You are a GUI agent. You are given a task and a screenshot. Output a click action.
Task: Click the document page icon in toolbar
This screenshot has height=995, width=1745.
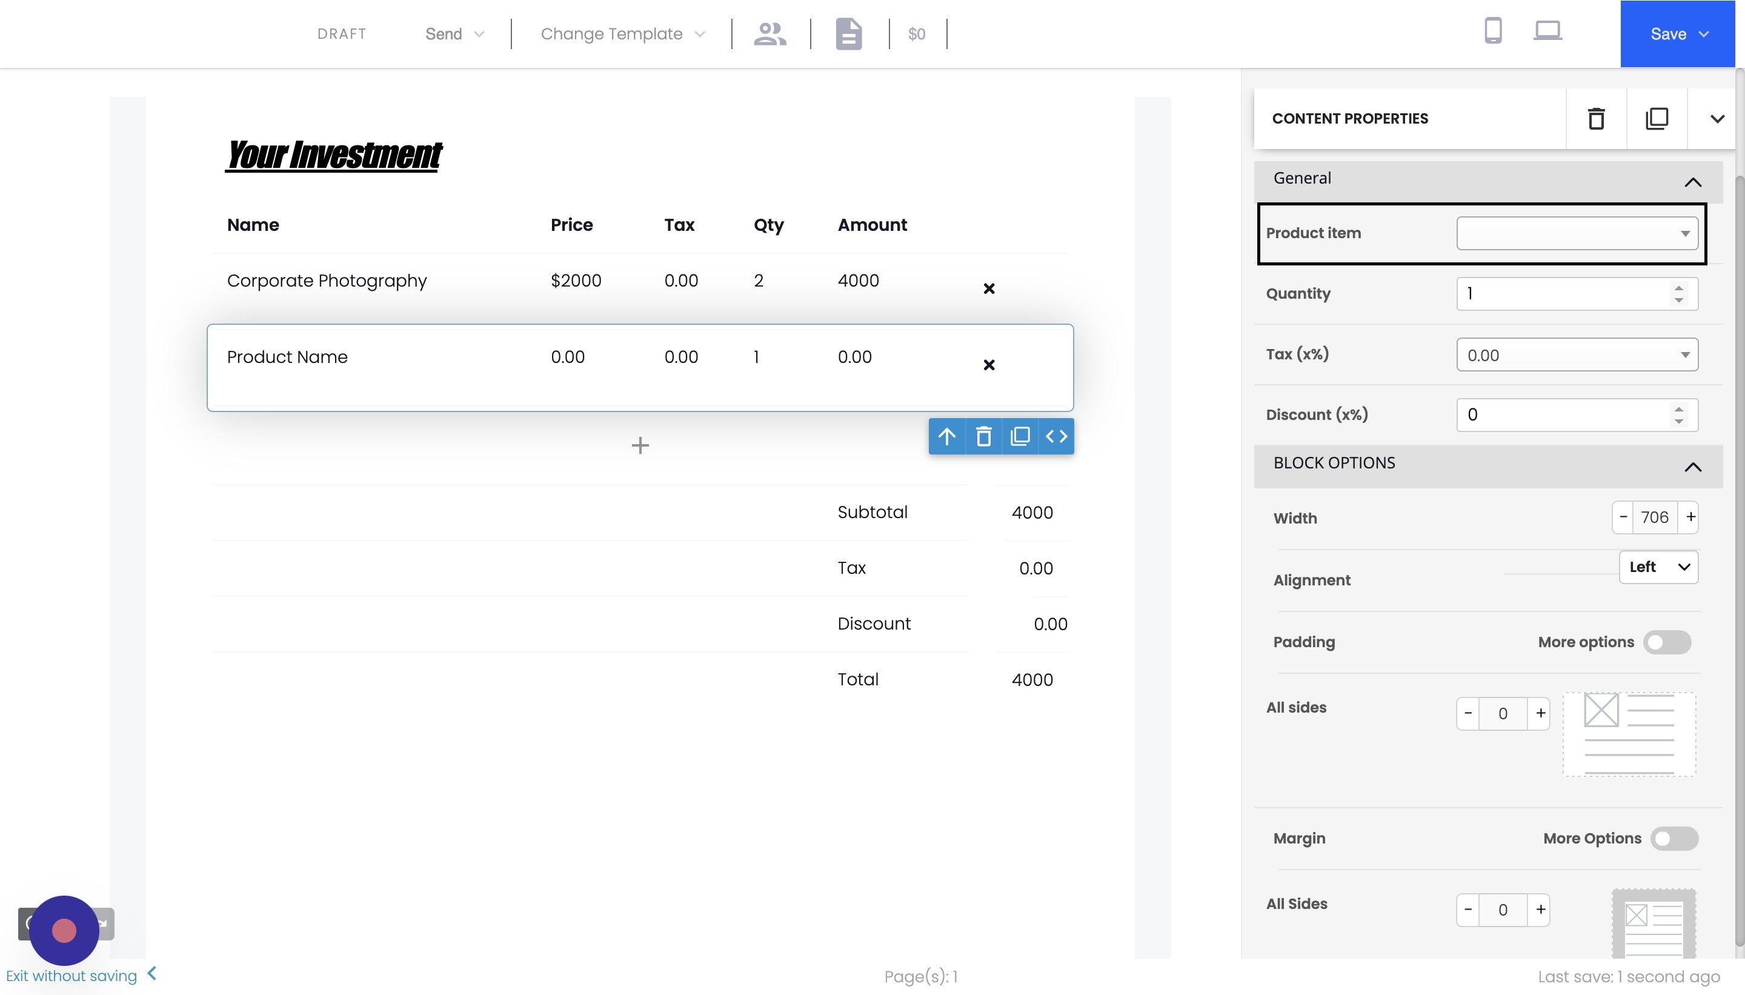pyautogui.click(x=849, y=33)
